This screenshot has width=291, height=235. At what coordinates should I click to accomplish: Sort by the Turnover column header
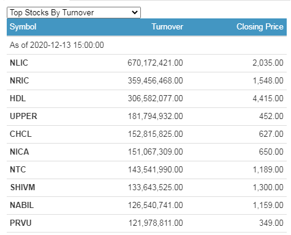[167, 27]
